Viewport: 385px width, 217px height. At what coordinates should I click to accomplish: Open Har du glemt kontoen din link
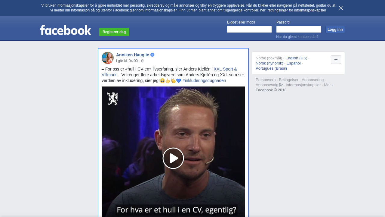tap(297, 37)
